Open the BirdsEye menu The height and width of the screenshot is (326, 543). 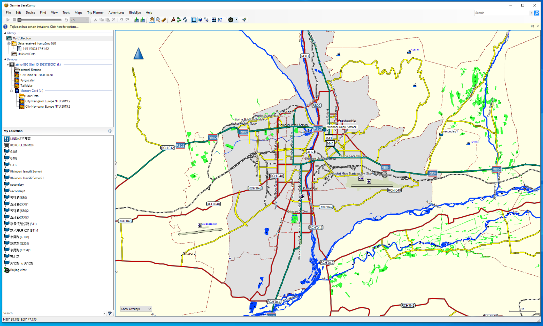(135, 13)
